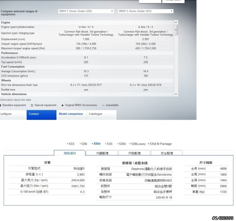Click the 車重 (kg) value 1720
236x221 pixels.
(223, 192)
